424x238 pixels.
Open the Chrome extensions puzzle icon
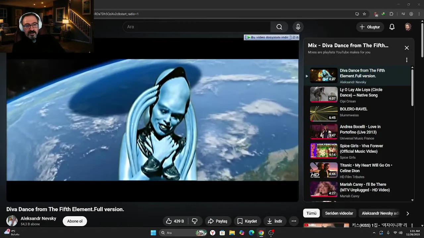tap(391, 14)
